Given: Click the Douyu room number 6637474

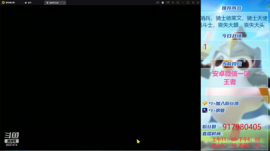Looking at the screenshot, I should pos(11,145).
